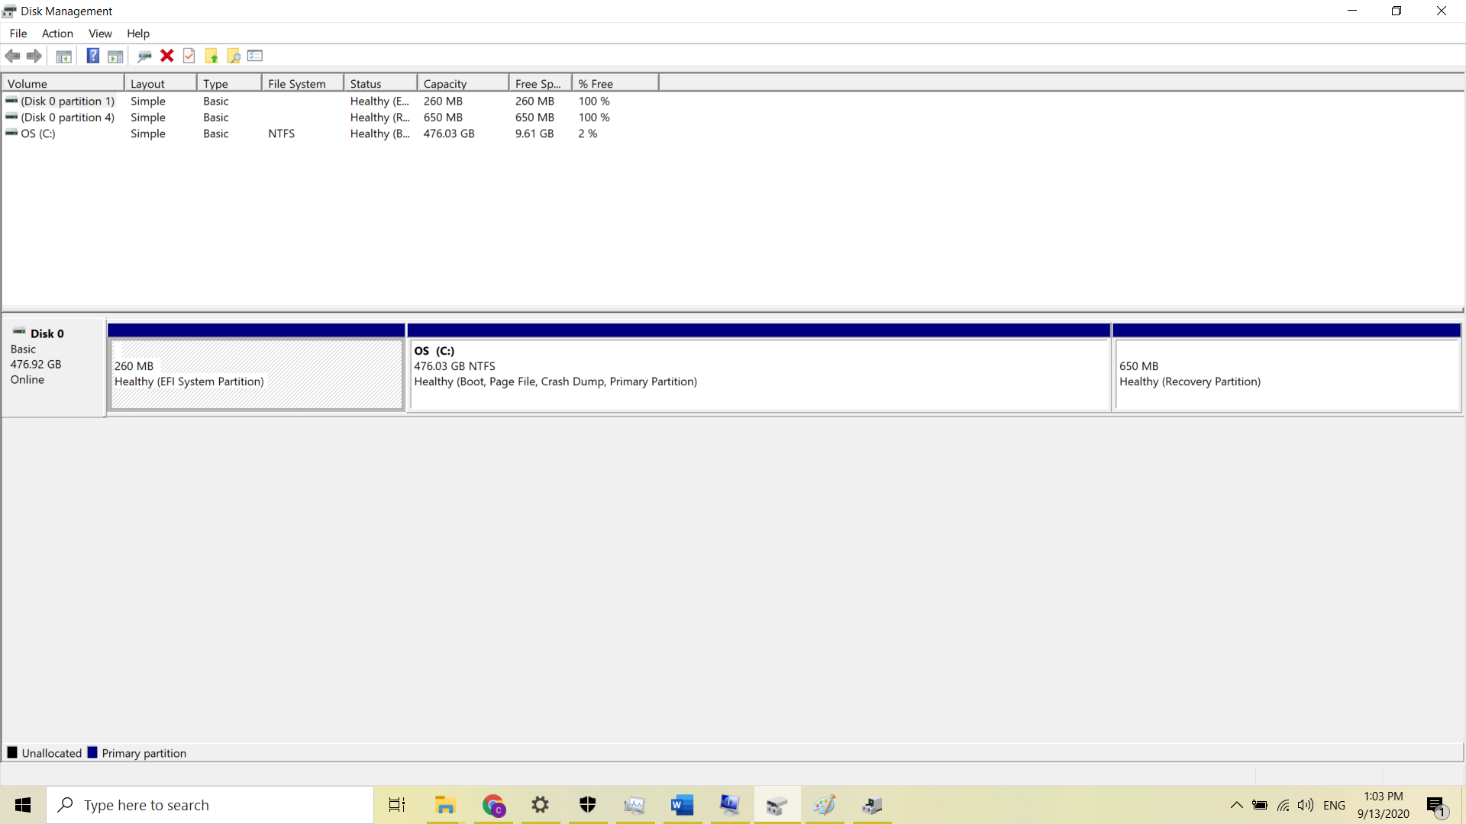Expand the OS C: volume entry
The width and height of the screenshot is (1466, 824).
(x=36, y=133)
